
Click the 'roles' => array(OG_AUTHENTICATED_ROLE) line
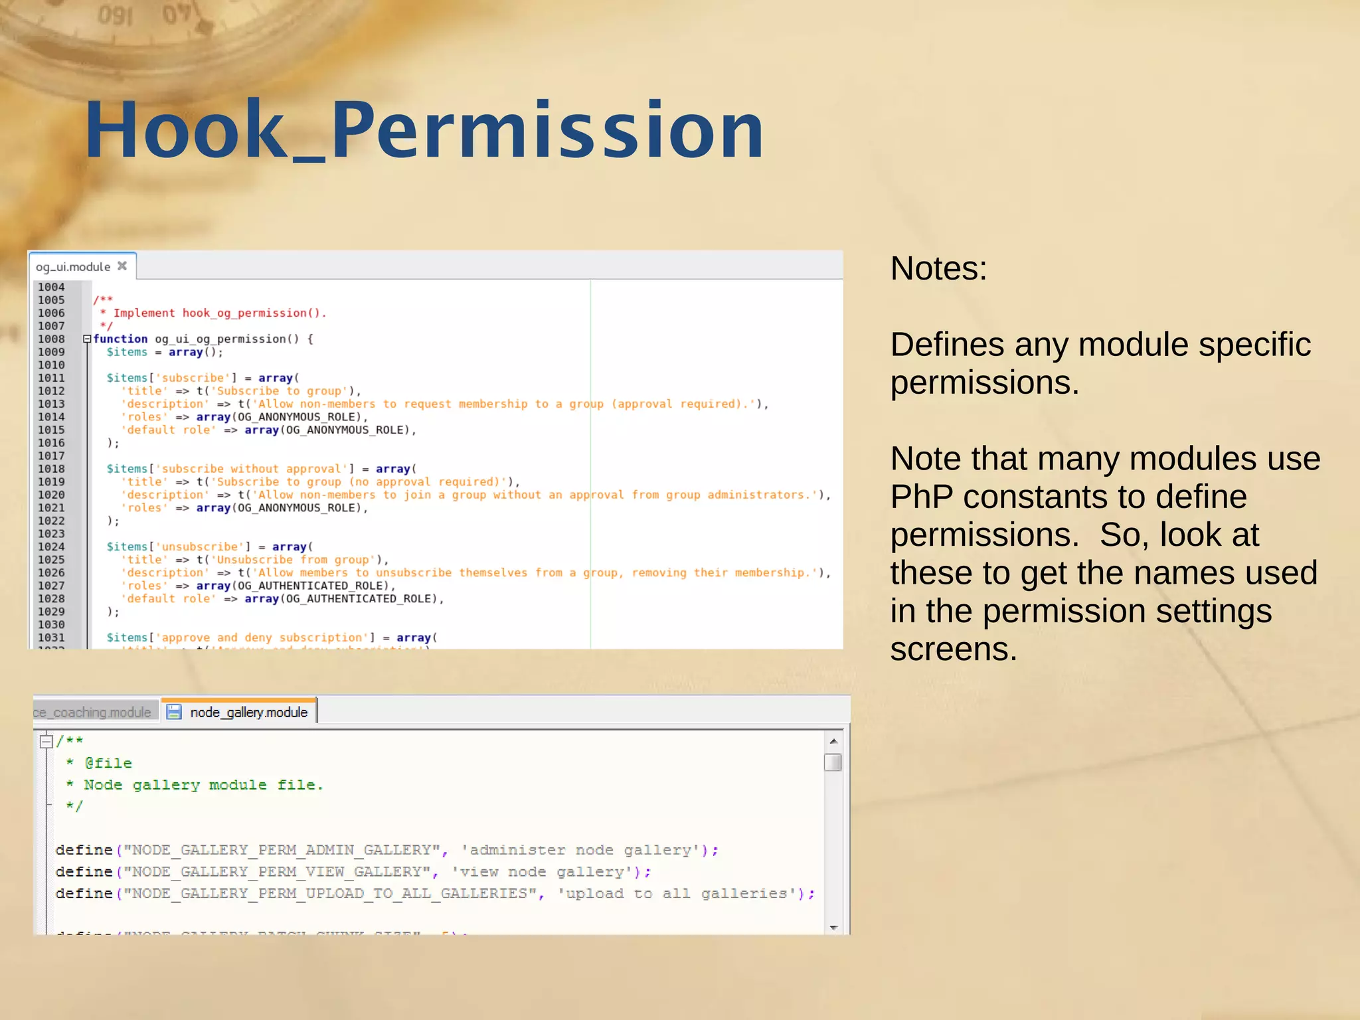(x=258, y=586)
